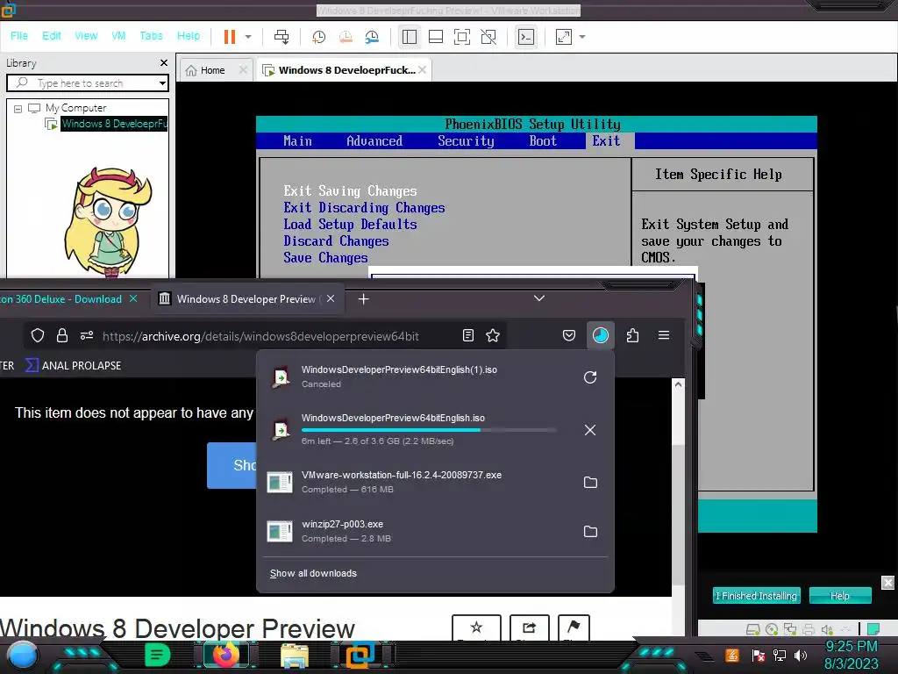Viewport: 898px width, 674px height.
Task: Revert to snapshot using the toolbar icon
Action: [346, 37]
